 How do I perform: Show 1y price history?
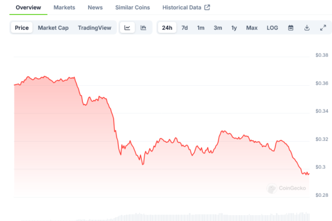234,28
